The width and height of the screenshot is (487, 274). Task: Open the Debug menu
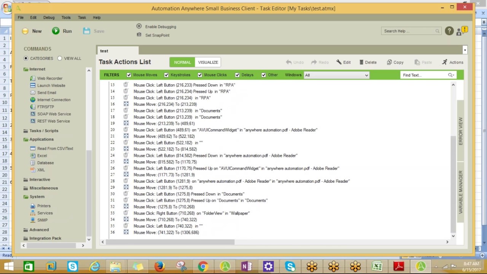[x=49, y=18]
